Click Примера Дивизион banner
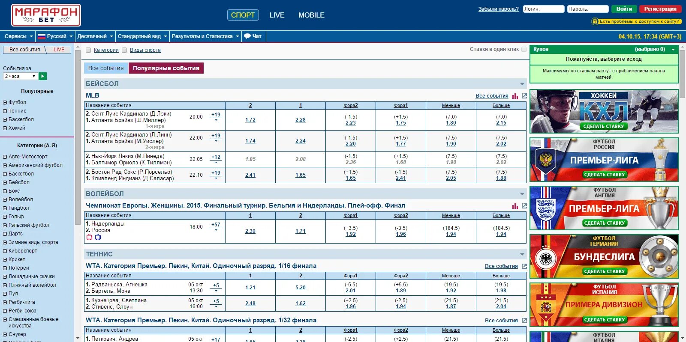The image size is (686, 342). click(604, 305)
